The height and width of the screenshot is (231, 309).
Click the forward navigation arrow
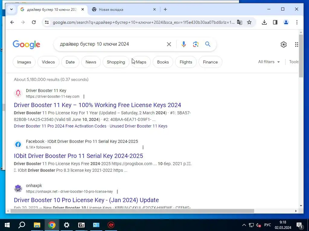coord(23,22)
